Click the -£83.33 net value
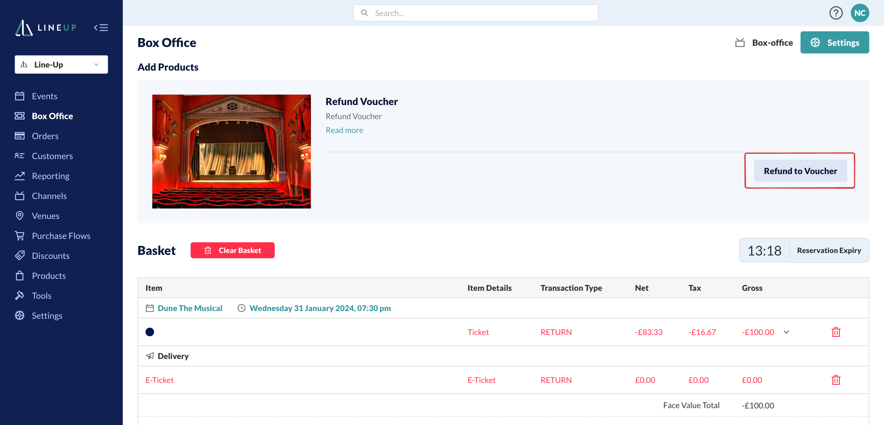This screenshot has height=425, width=884. coord(648,332)
